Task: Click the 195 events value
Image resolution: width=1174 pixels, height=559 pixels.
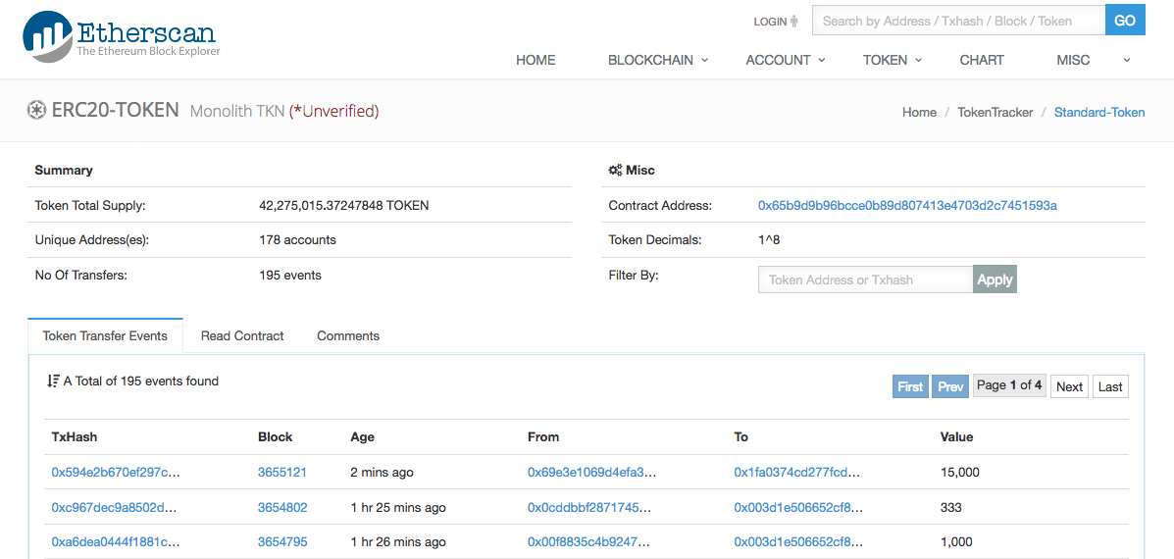Action: (289, 276)
